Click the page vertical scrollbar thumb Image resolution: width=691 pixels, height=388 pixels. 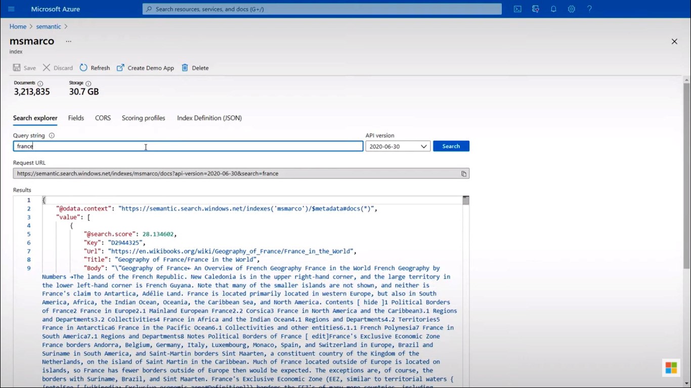(x=686, y=176)
